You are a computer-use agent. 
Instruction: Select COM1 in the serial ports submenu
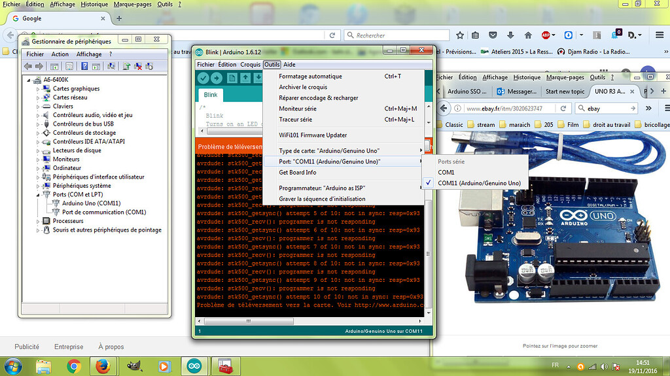(x=446, y=172)
